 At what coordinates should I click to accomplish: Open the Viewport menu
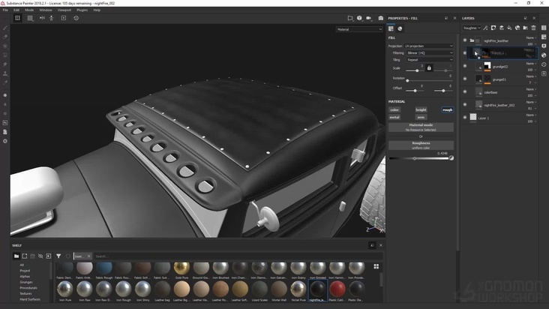tap(64, 10)
